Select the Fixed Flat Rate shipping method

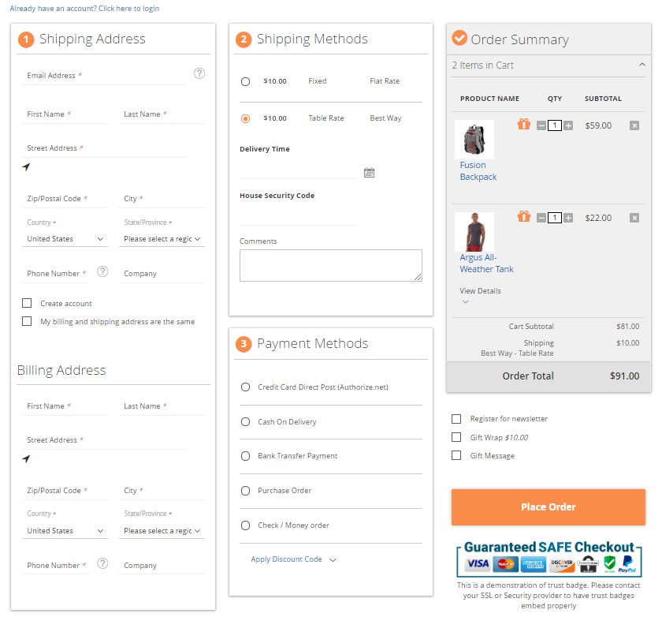[x=245, y=80]
